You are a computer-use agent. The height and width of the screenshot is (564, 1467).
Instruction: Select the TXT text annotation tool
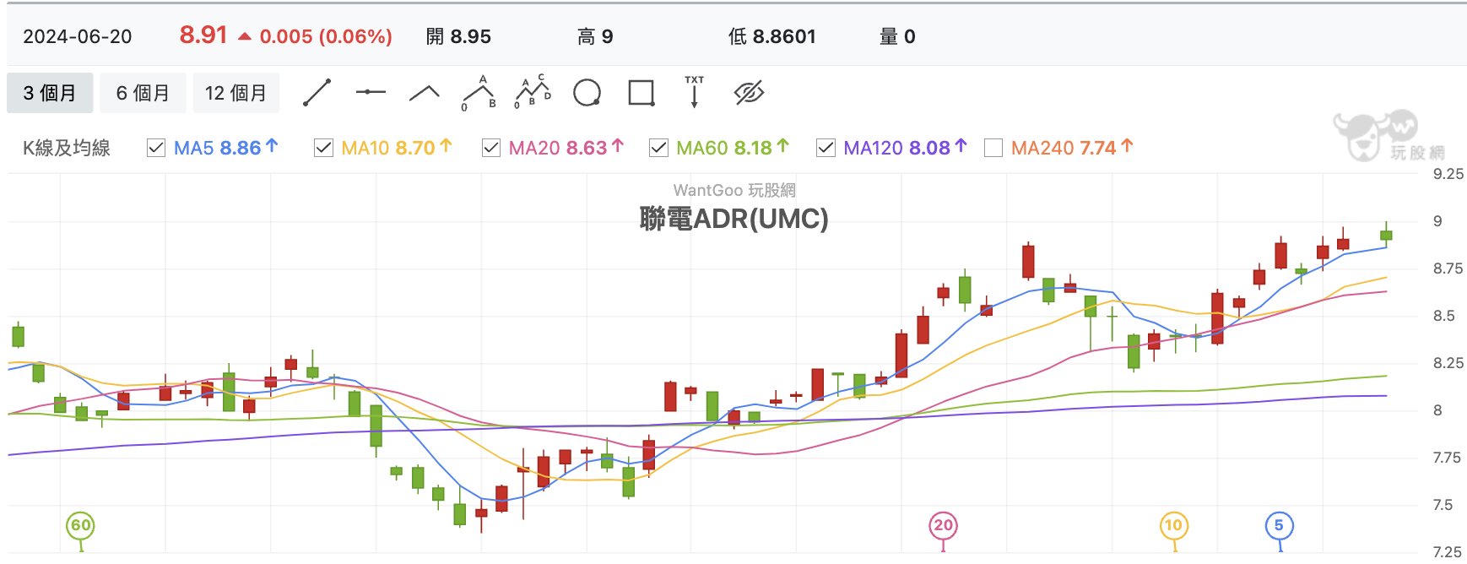click(x=695, y=92)
